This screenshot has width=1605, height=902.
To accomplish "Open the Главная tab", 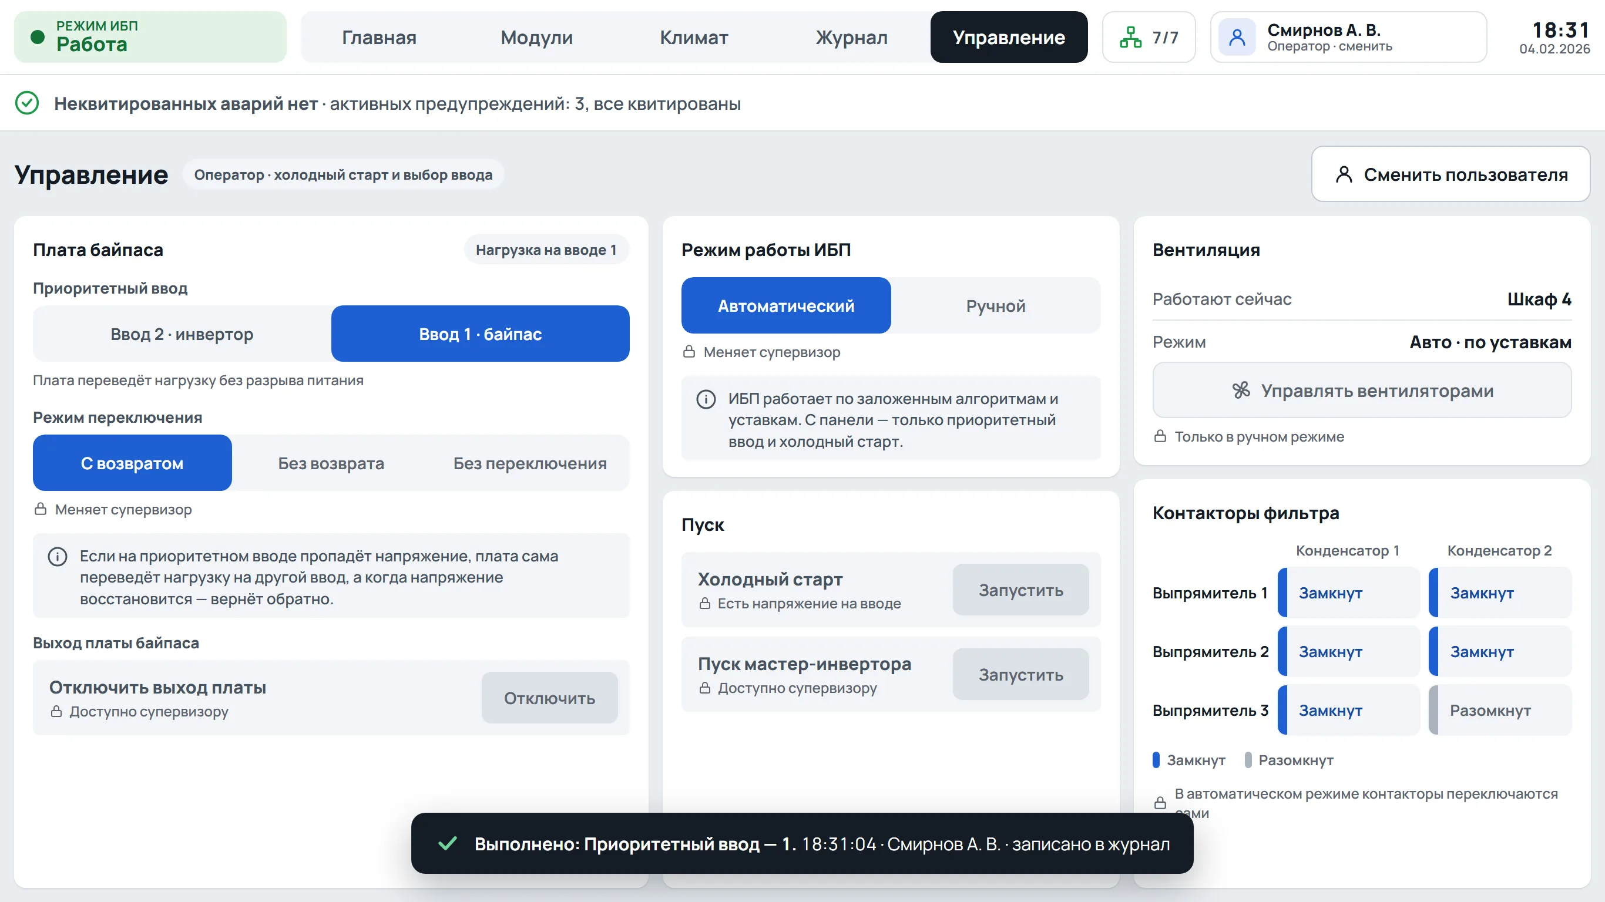I will pyautogui.click(x=379, y=38).
